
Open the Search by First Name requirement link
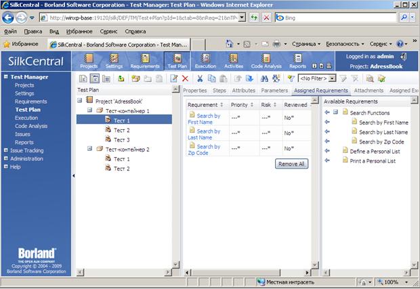(204, 119)
